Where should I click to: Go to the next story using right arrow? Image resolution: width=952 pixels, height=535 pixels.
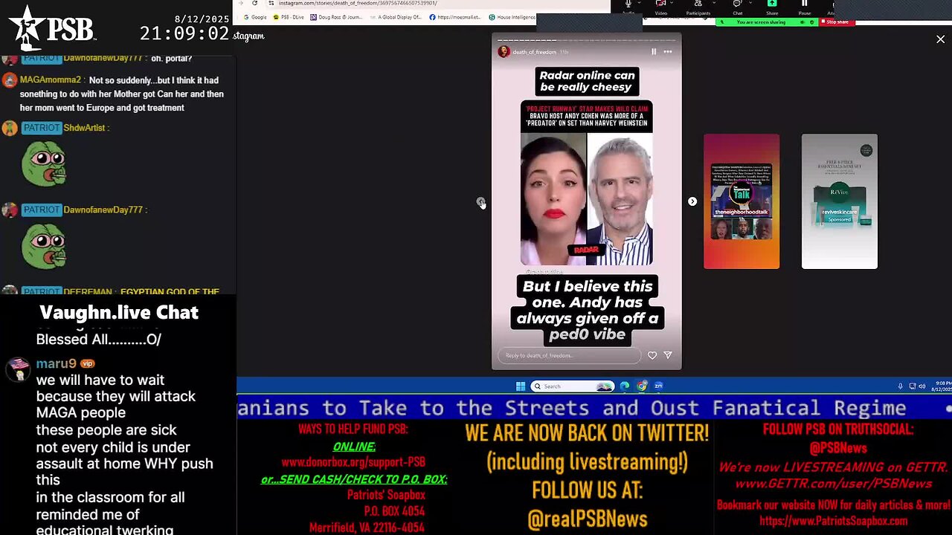point(692,201)
